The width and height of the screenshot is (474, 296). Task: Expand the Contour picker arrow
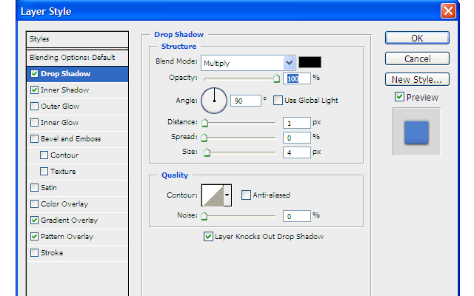[x=227, y=195]
